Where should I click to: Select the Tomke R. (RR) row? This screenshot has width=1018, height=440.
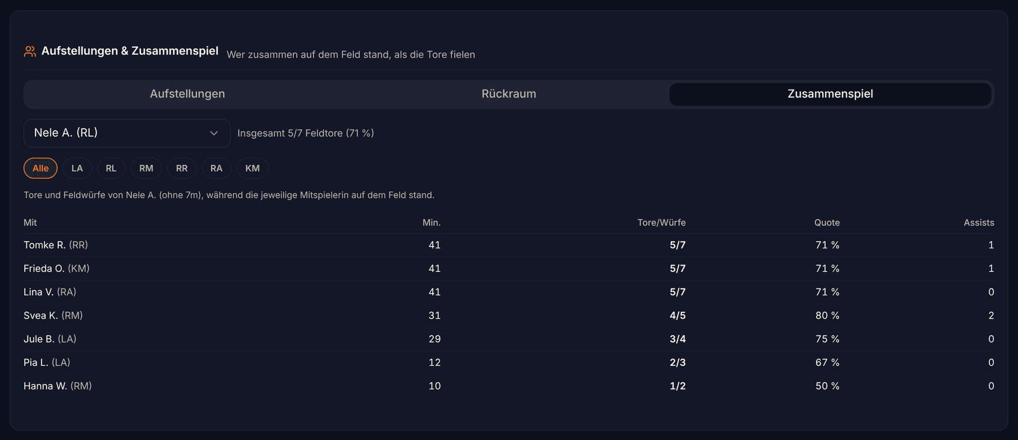(509, 245)
